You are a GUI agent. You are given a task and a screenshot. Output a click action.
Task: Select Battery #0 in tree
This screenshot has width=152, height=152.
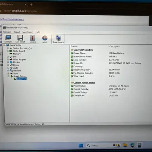(x=22, y=79)
